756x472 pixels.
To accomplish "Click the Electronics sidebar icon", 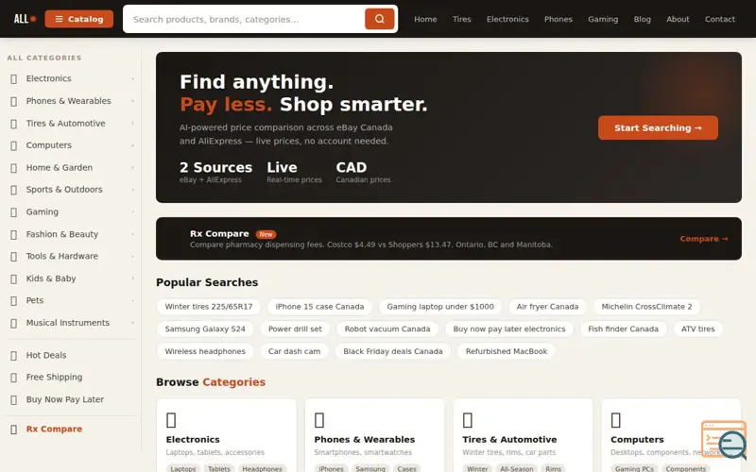I will (14, 79).
